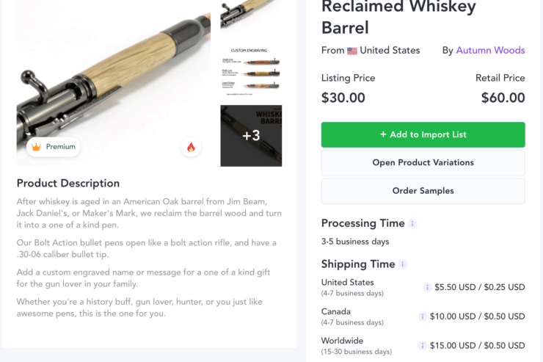Image resolution: width=543 pixels, height=362 pixels.
Task: Click the fire trending icon on product image
Action: click(191, 147)
